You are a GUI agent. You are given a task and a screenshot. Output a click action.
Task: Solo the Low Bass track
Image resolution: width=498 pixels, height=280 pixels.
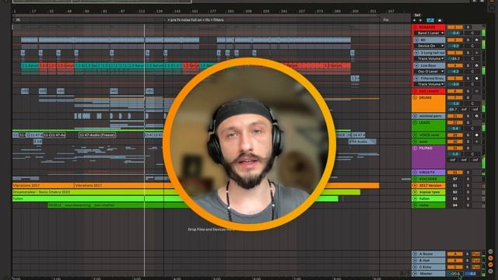(x=468, y=65)
